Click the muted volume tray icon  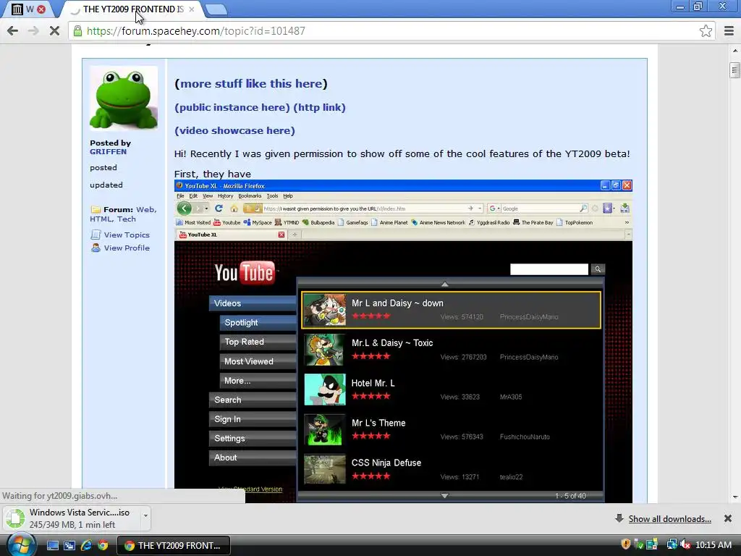686,544
